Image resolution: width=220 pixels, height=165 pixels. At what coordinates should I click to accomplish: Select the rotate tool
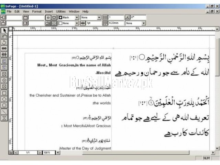pos(4,42)
